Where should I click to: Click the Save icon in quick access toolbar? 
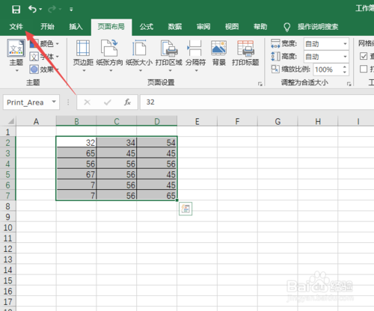pyautogui.click(x=16, y=10)
